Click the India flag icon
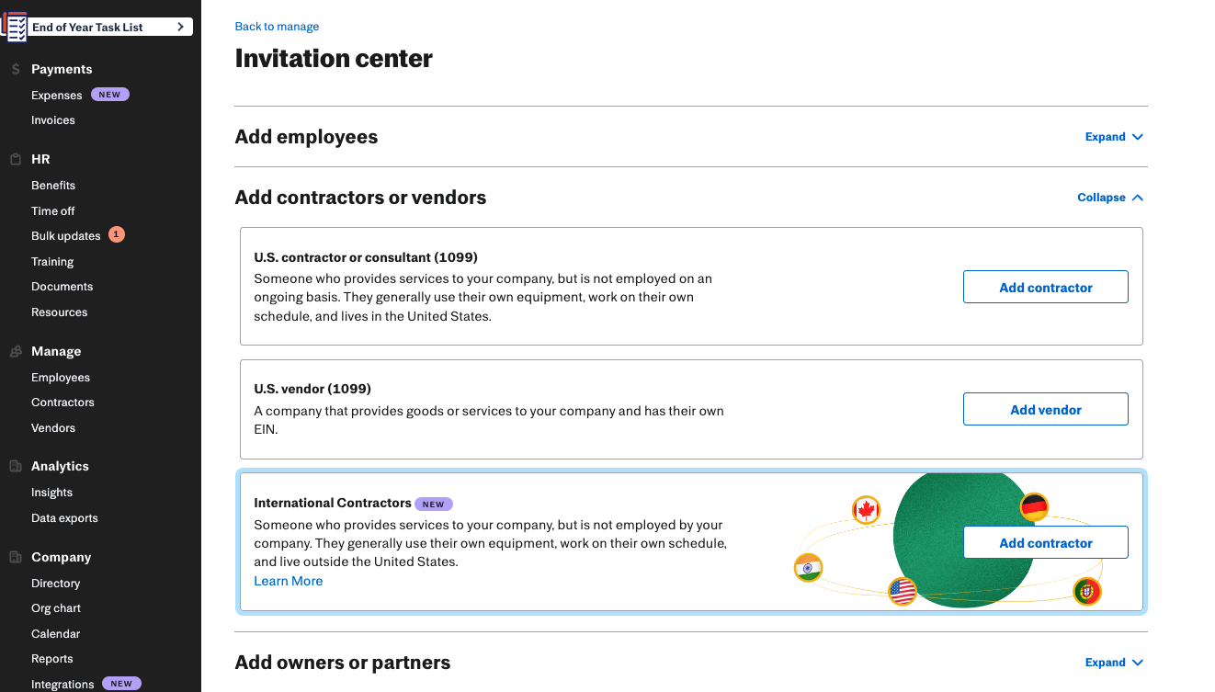 tap(808, 568)
